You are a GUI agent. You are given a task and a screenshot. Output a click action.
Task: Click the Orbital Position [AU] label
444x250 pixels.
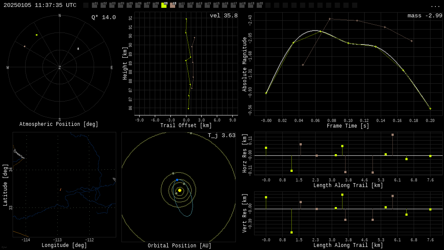tap(180, 246)
